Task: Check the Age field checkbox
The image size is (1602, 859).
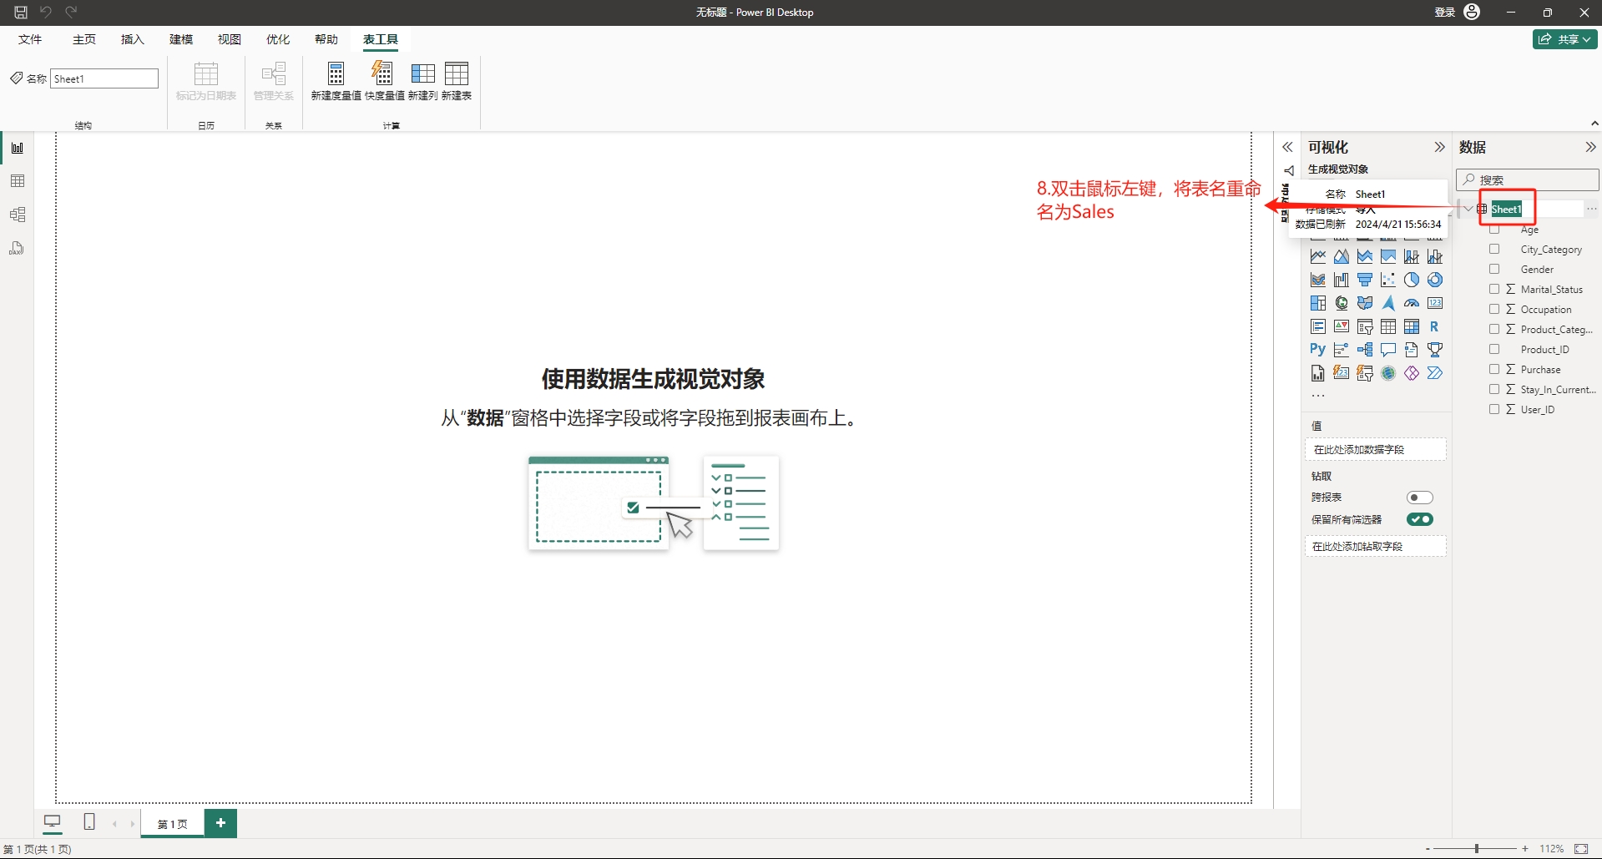Action: coord(1494,230)
